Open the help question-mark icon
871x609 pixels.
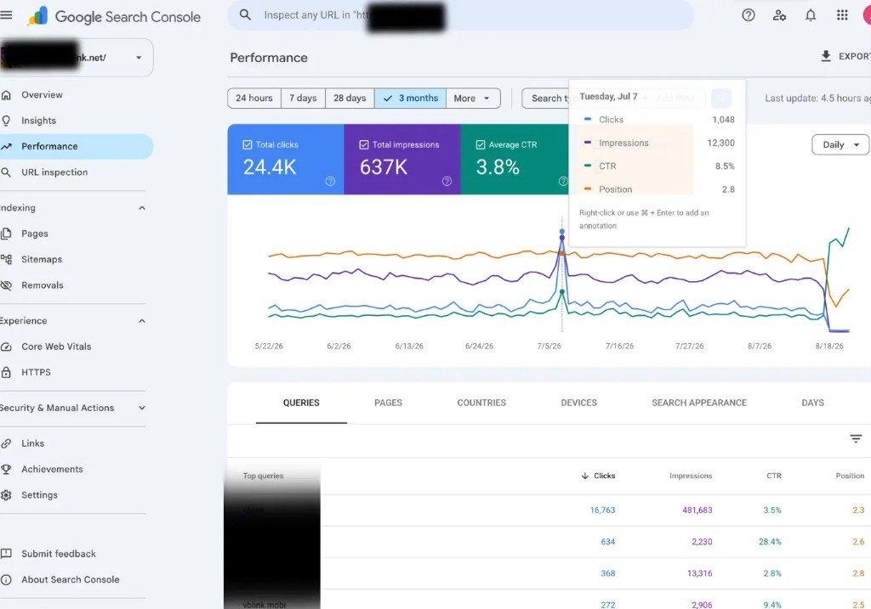click(749, 15)
